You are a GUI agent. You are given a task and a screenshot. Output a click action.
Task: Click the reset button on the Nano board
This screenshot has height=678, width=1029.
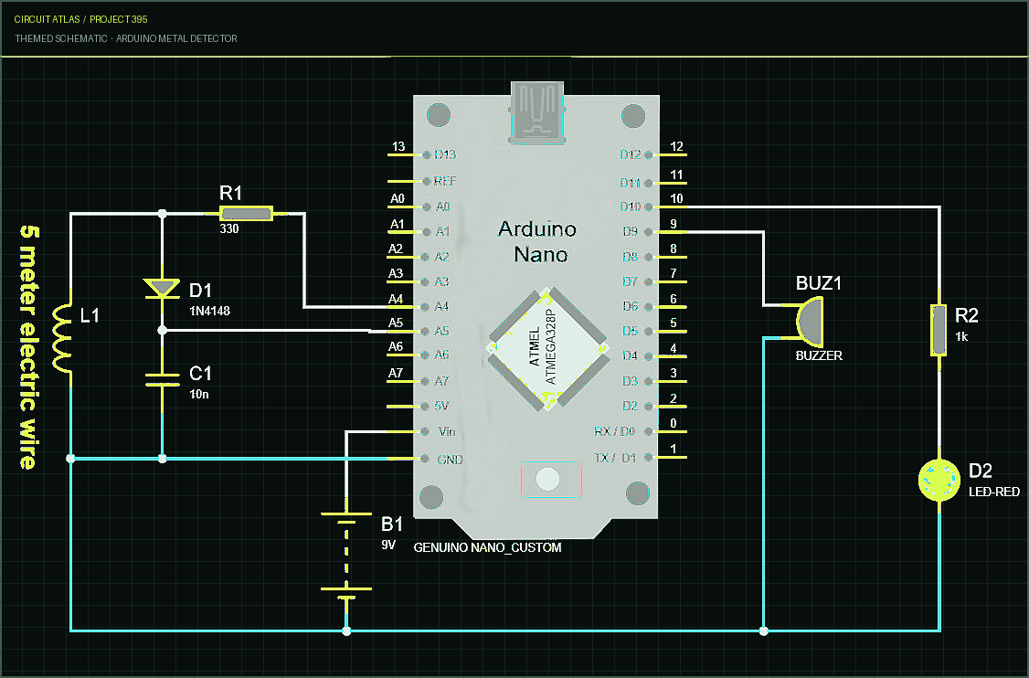[x=548, y=479]
